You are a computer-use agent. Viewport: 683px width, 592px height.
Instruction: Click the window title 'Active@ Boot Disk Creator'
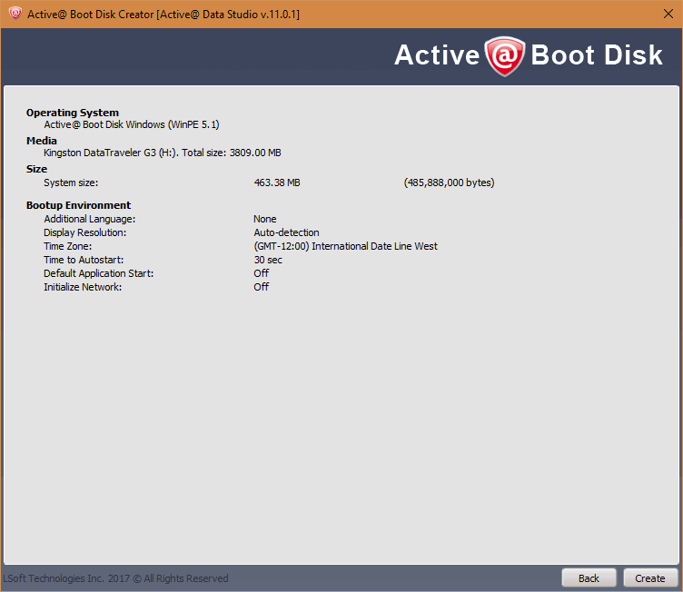click(91, 15)
